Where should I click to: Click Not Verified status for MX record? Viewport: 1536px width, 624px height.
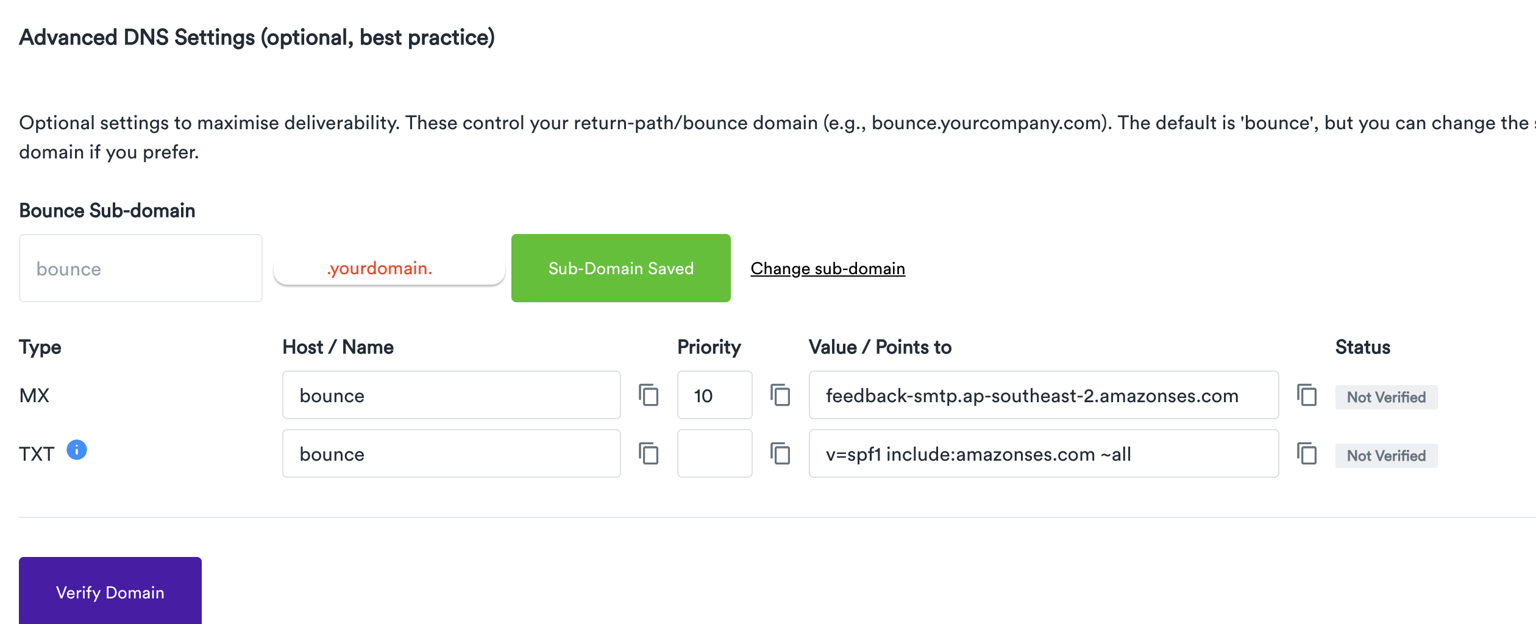coord(1385,397)
